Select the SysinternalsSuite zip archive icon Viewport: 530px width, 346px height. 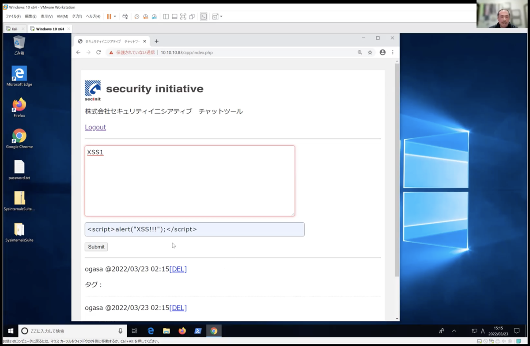pos(19,202)
